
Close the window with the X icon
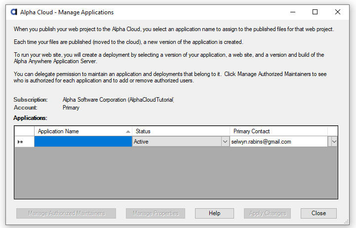click(x=338, y=12)
